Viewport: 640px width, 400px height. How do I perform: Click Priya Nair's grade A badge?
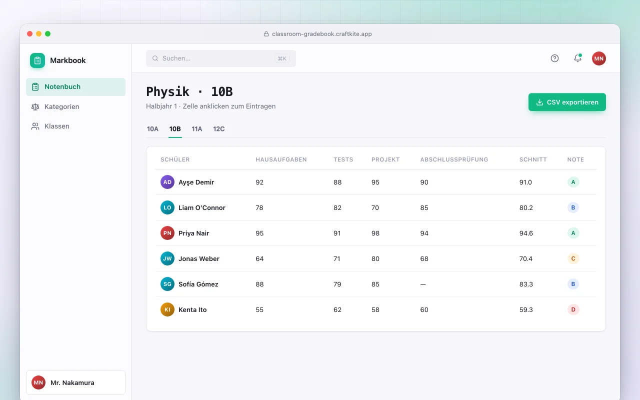point(573,233)
